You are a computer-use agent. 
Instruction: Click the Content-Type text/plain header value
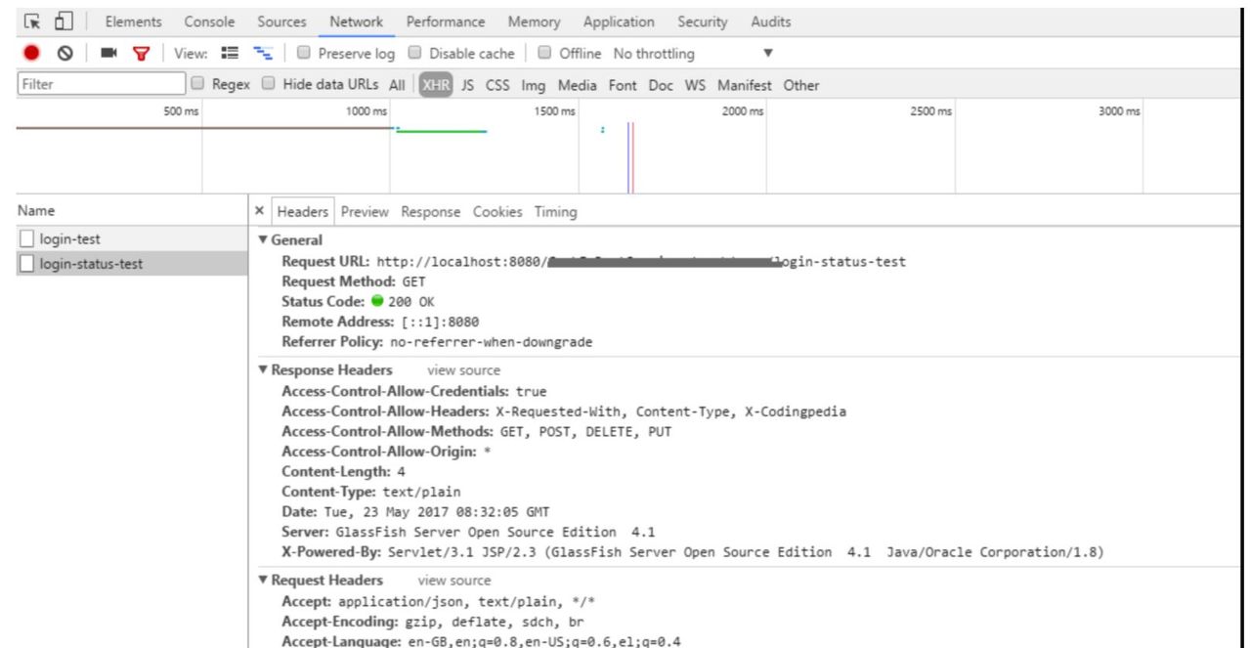421,492
